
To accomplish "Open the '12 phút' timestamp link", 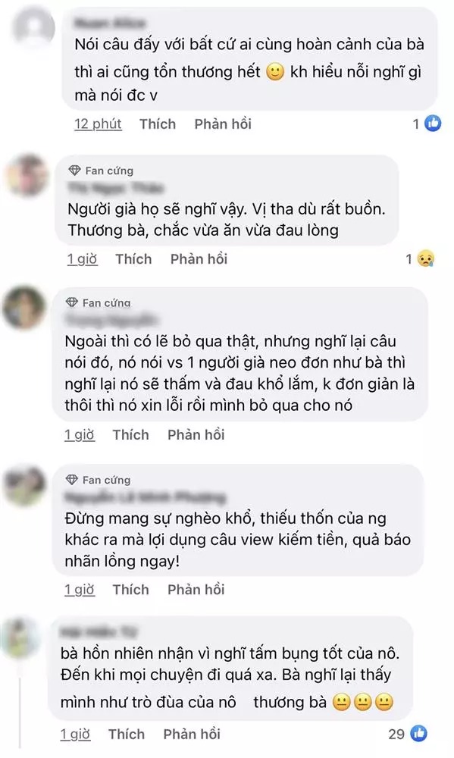I will coord(98,124).
